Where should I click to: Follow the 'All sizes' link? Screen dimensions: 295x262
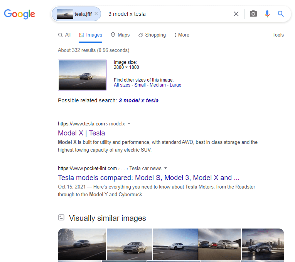click(122, 85)
